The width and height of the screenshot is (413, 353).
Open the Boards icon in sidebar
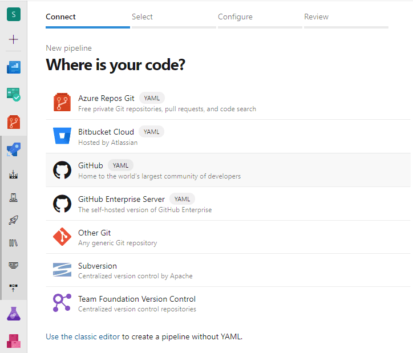coord(14,94)
